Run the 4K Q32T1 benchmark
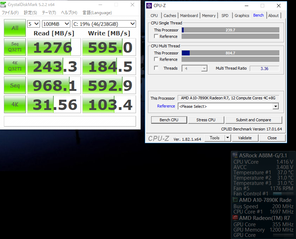The width and height of the screenshot is (296, 239). pyautogui.click(x=15, y=66)
